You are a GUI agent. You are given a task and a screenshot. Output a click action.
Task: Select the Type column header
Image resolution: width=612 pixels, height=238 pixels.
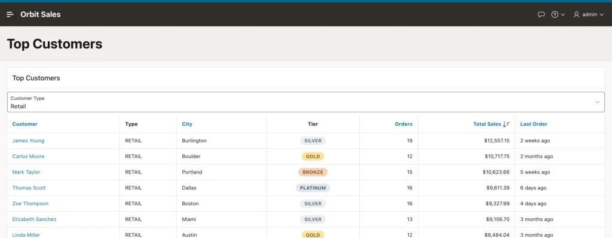click(x=131, y=124)
